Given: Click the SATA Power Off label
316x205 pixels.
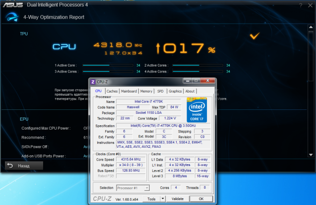Looking at the screenshot, I should [35, 147].
